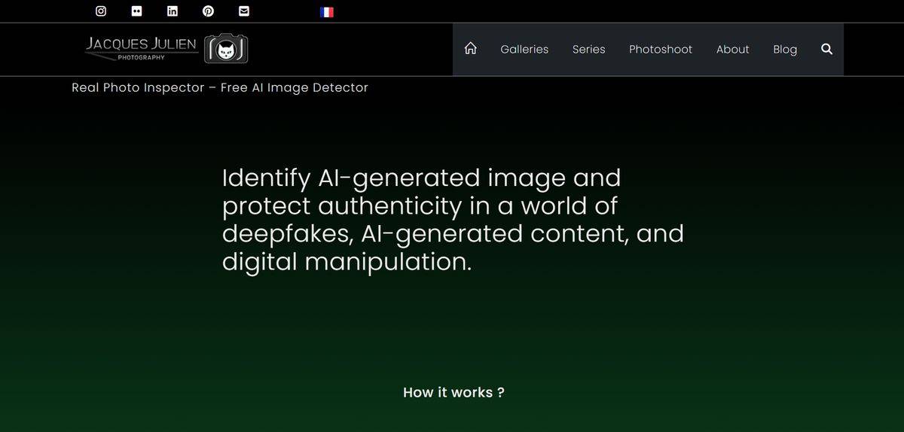
Task: Open the Flickr social icon
Action: pyautogui.click(x=136, y=11)
